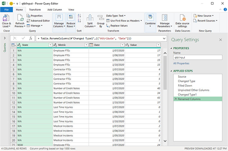Switch to the Add Column tab

[x=55, y=10]
